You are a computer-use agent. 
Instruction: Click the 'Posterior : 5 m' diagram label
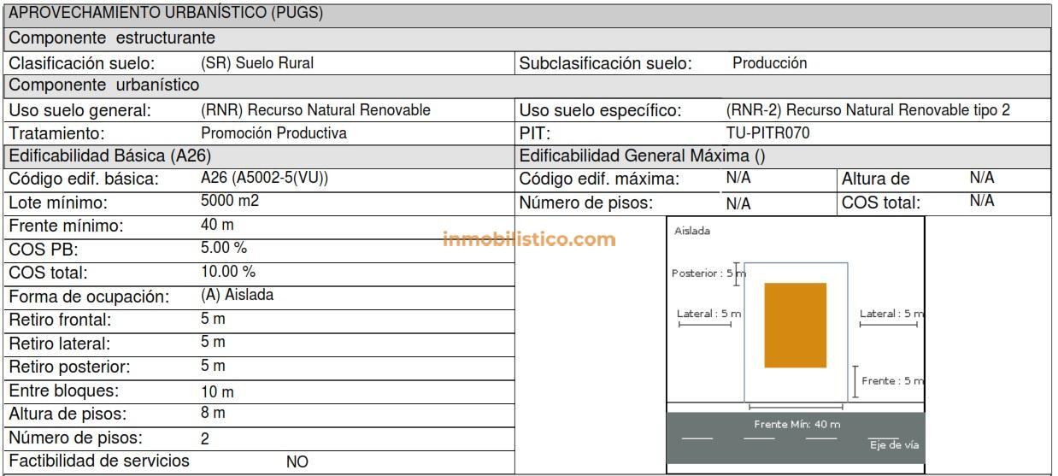point(708,273)
